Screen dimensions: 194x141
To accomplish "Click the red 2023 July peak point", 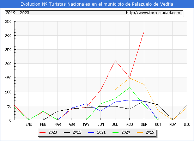I will point(115,61).
